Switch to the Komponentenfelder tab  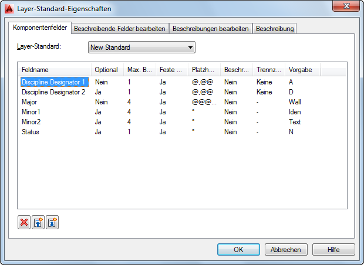tap(40, 28)
